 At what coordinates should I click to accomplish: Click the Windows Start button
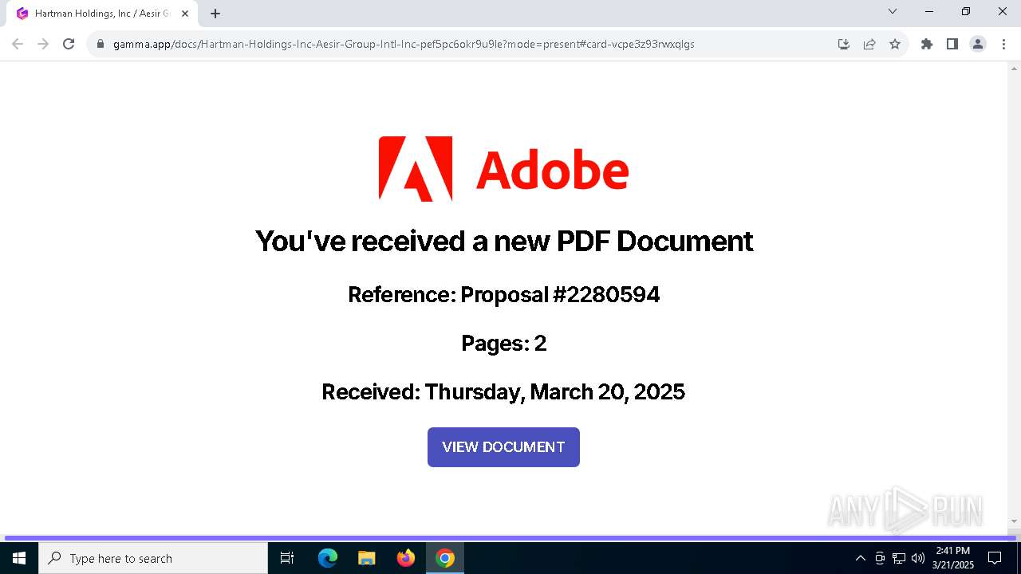[19, 558]
